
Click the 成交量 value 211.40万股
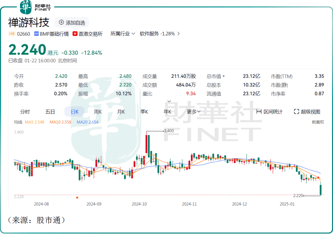coord(183,76)
